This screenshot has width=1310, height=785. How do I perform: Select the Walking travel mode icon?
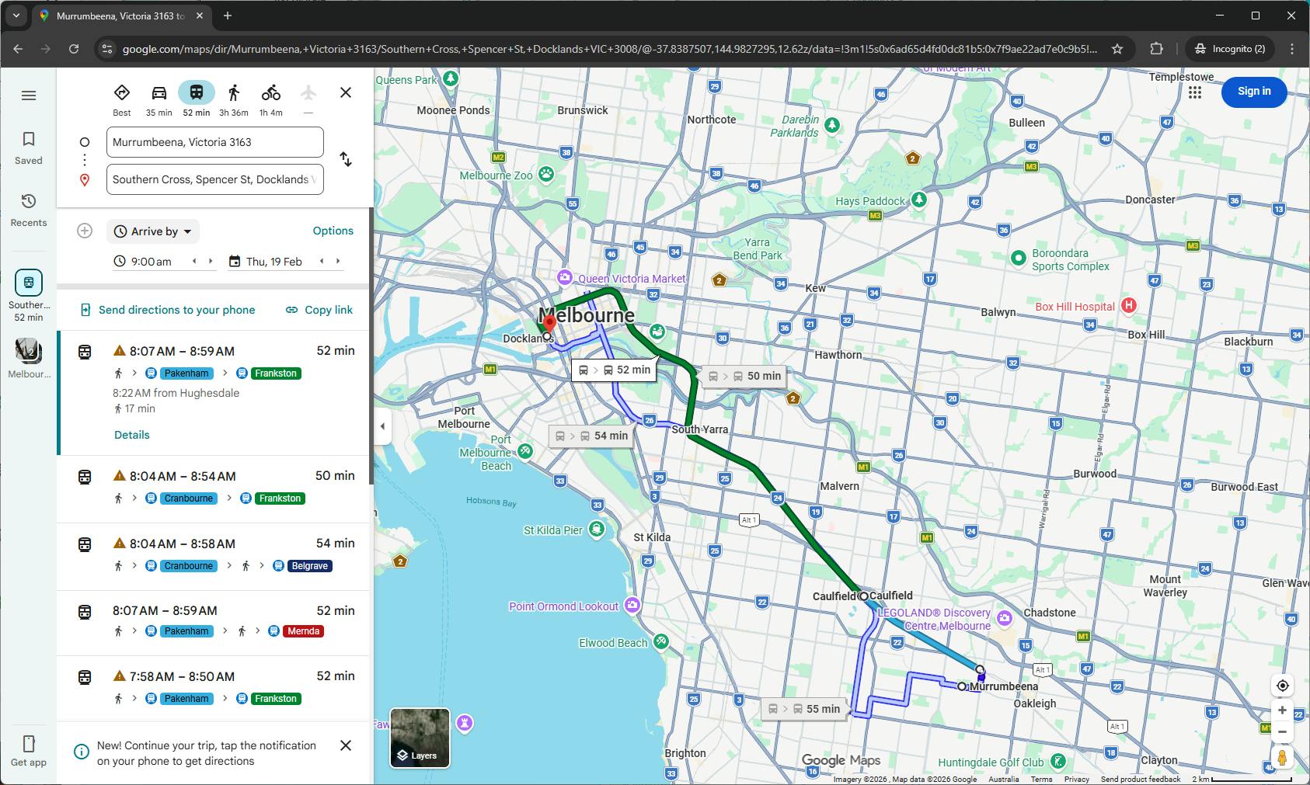tap(233, 94)
